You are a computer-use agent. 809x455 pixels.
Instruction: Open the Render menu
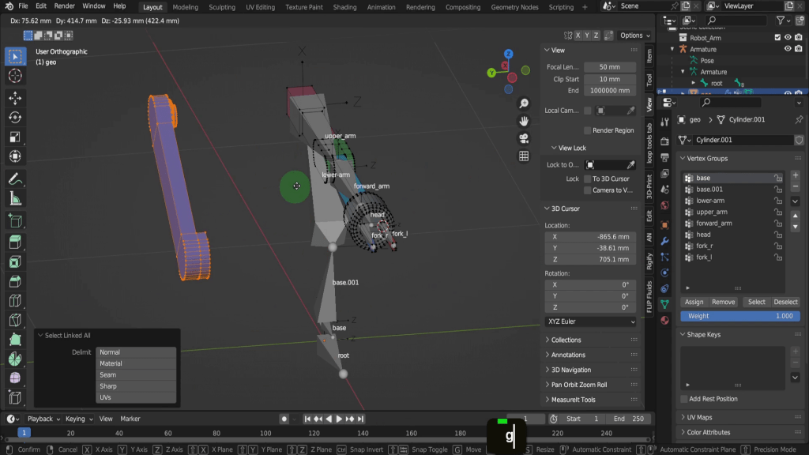[x=65, y=6]
